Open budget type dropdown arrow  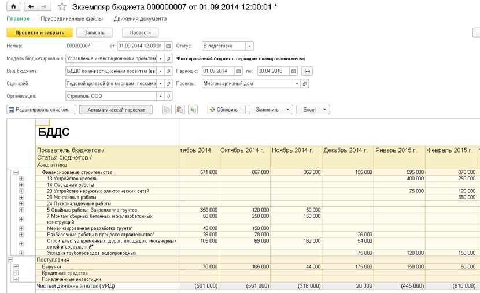(160, 71)
